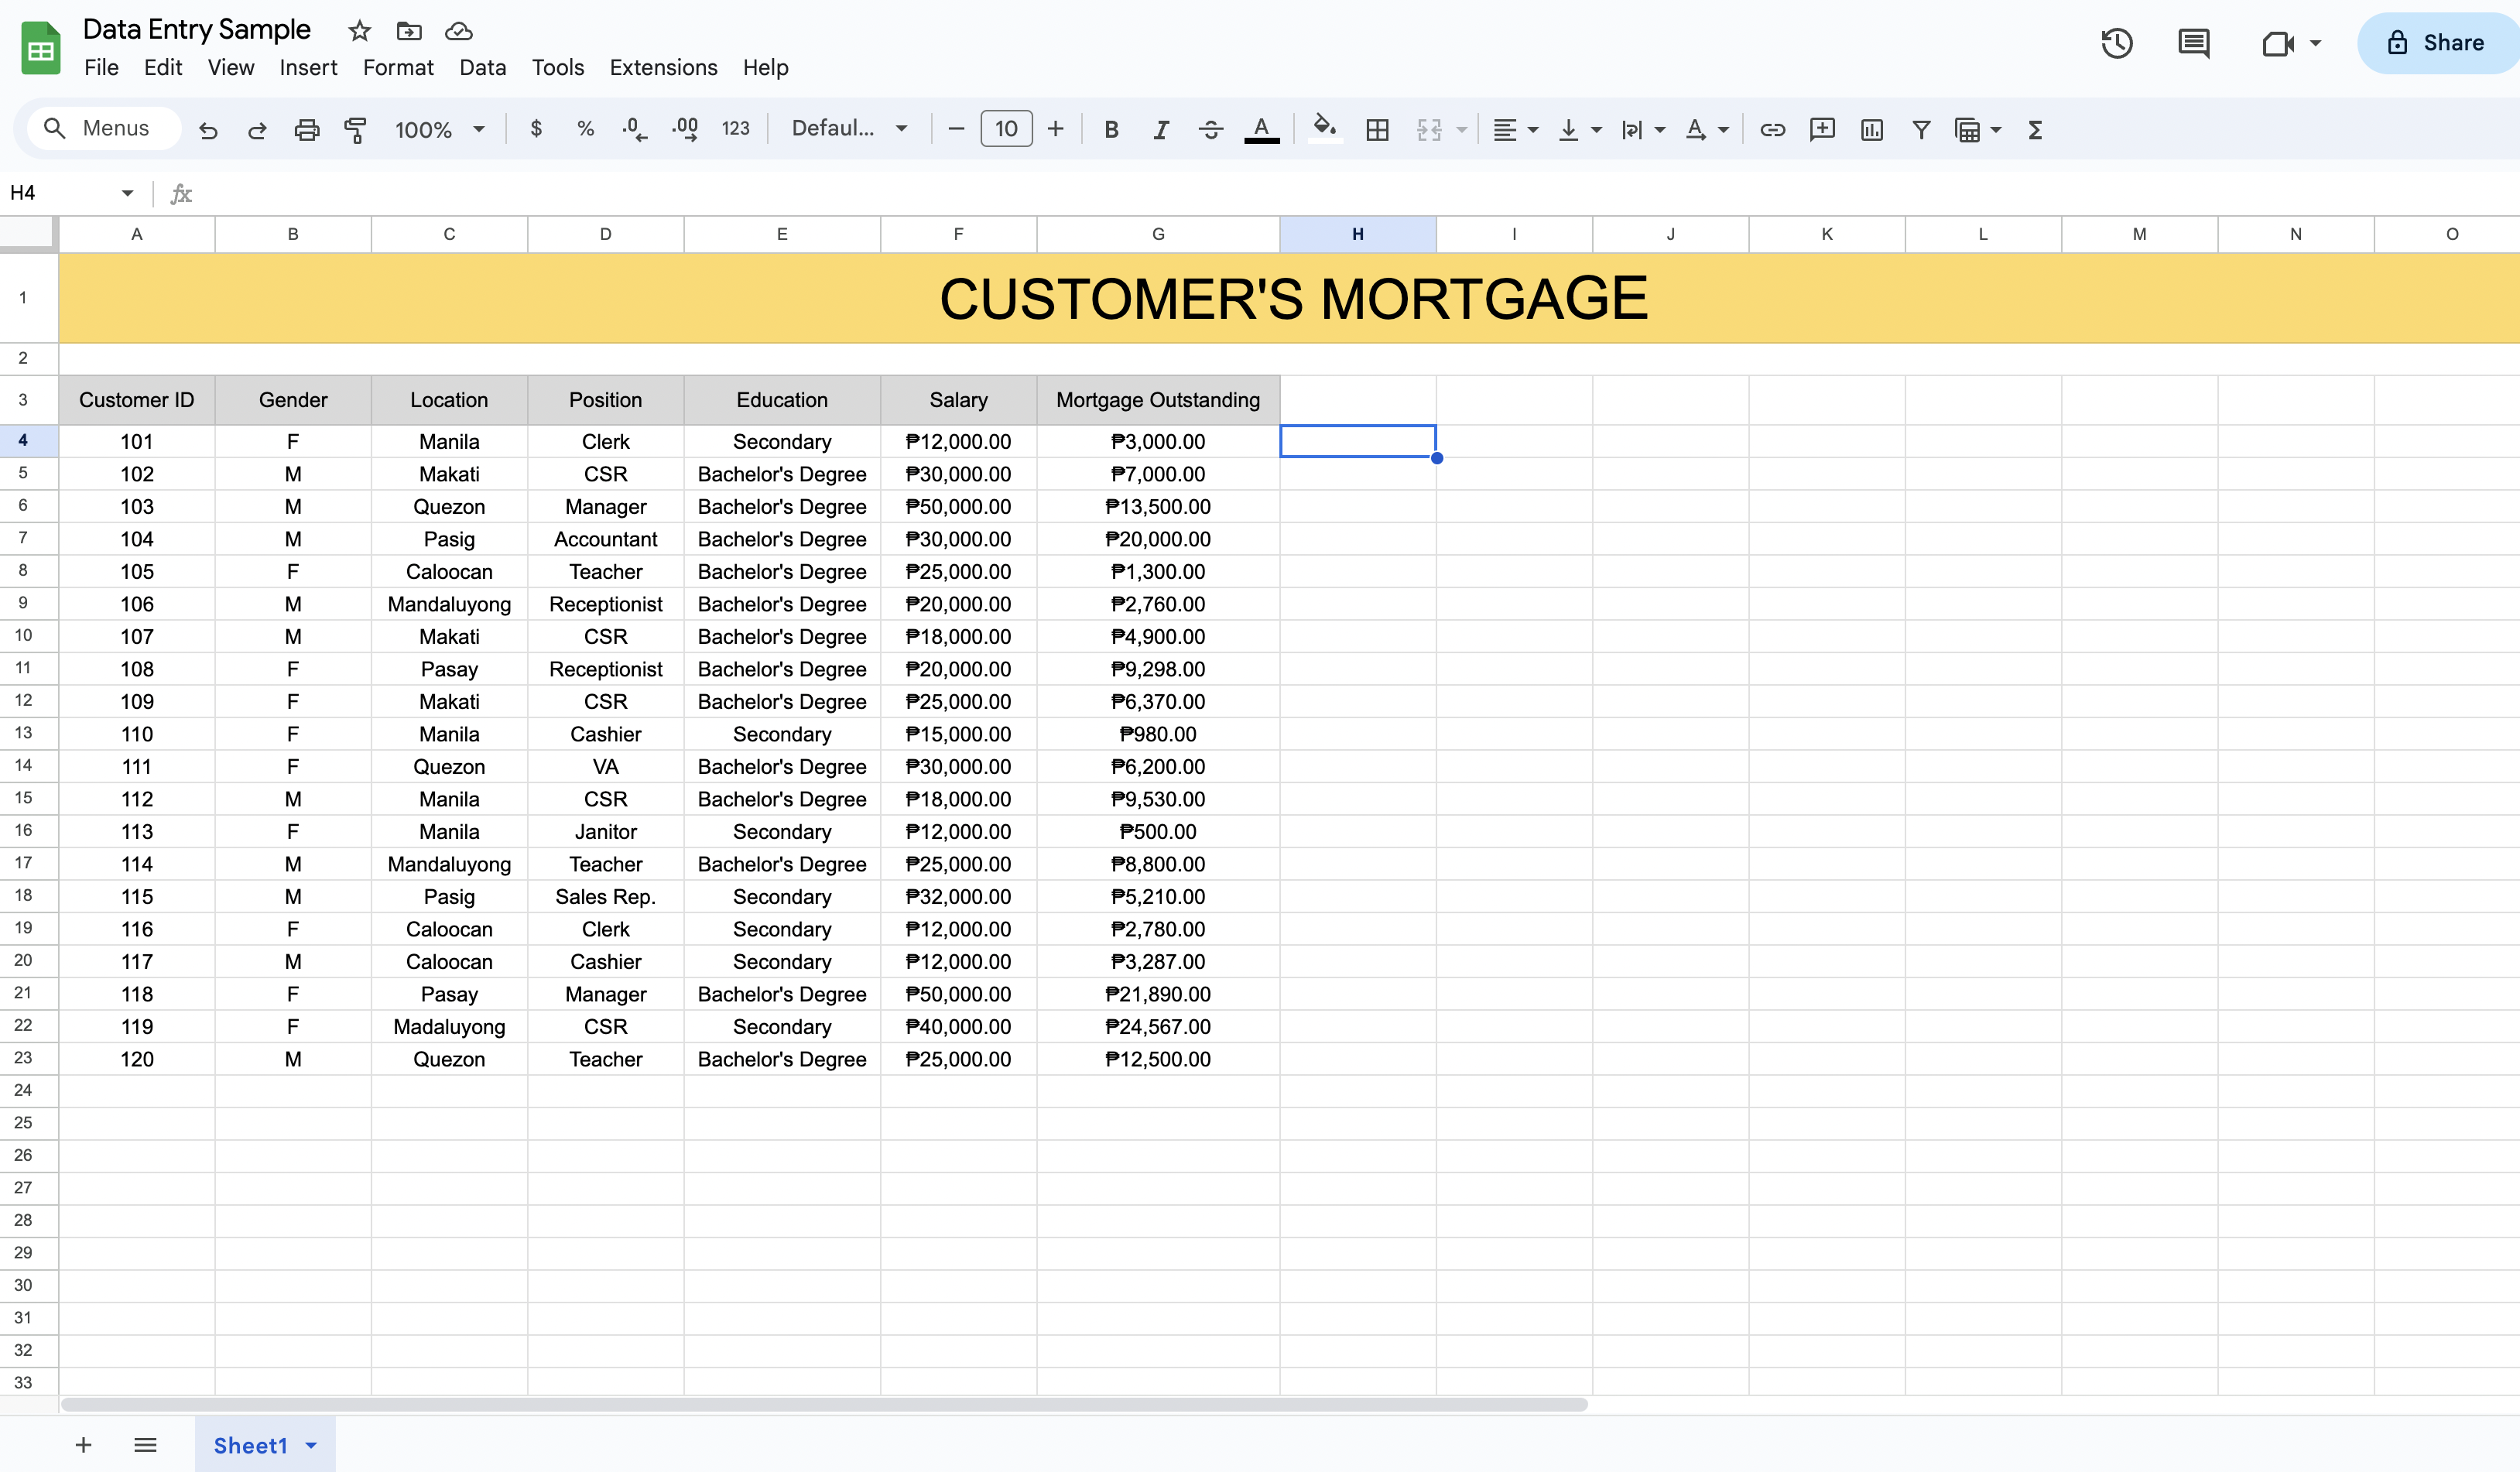Click the insert chart icon

coord(1871,129)
